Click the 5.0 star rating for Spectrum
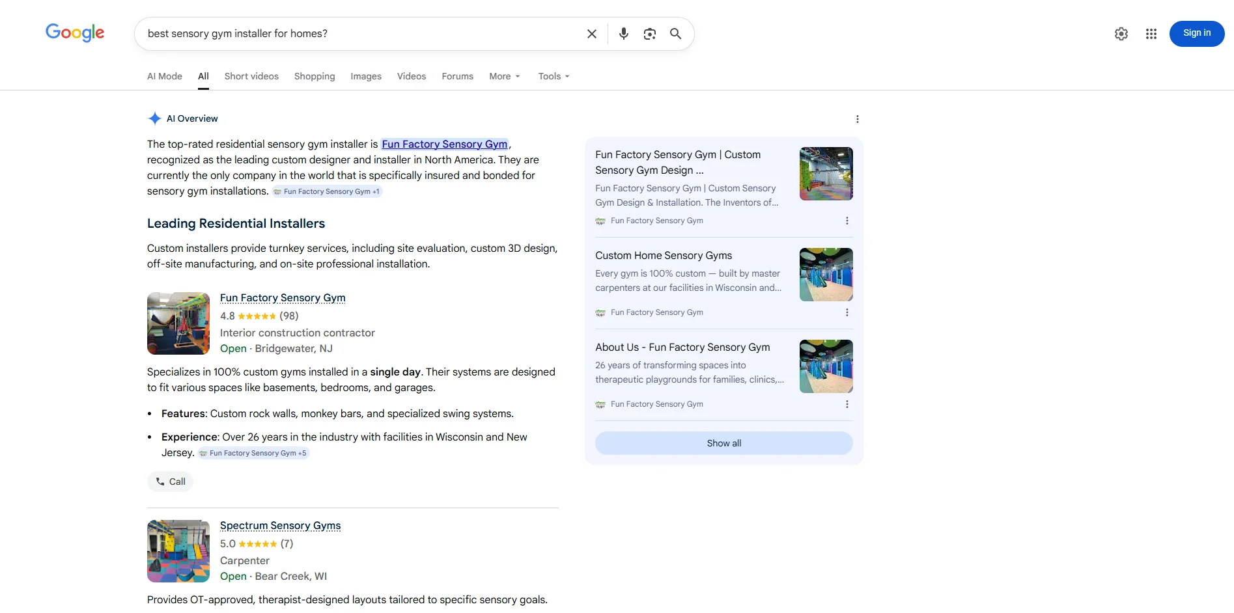This screenshot has height=613, width=1234. 257,543
